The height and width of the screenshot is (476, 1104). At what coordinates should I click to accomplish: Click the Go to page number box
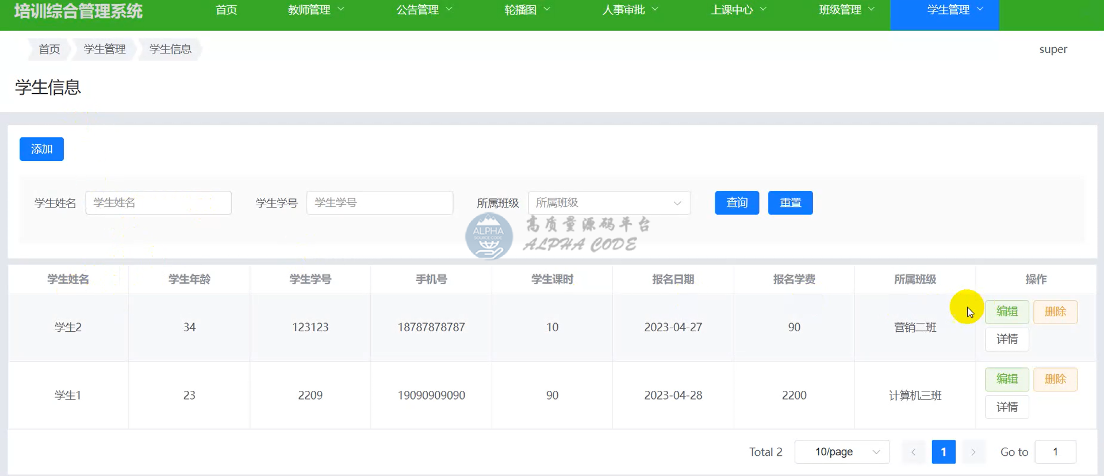tap(1055, 452)
